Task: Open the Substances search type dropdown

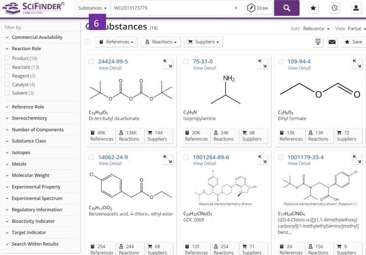Action: 92,8
